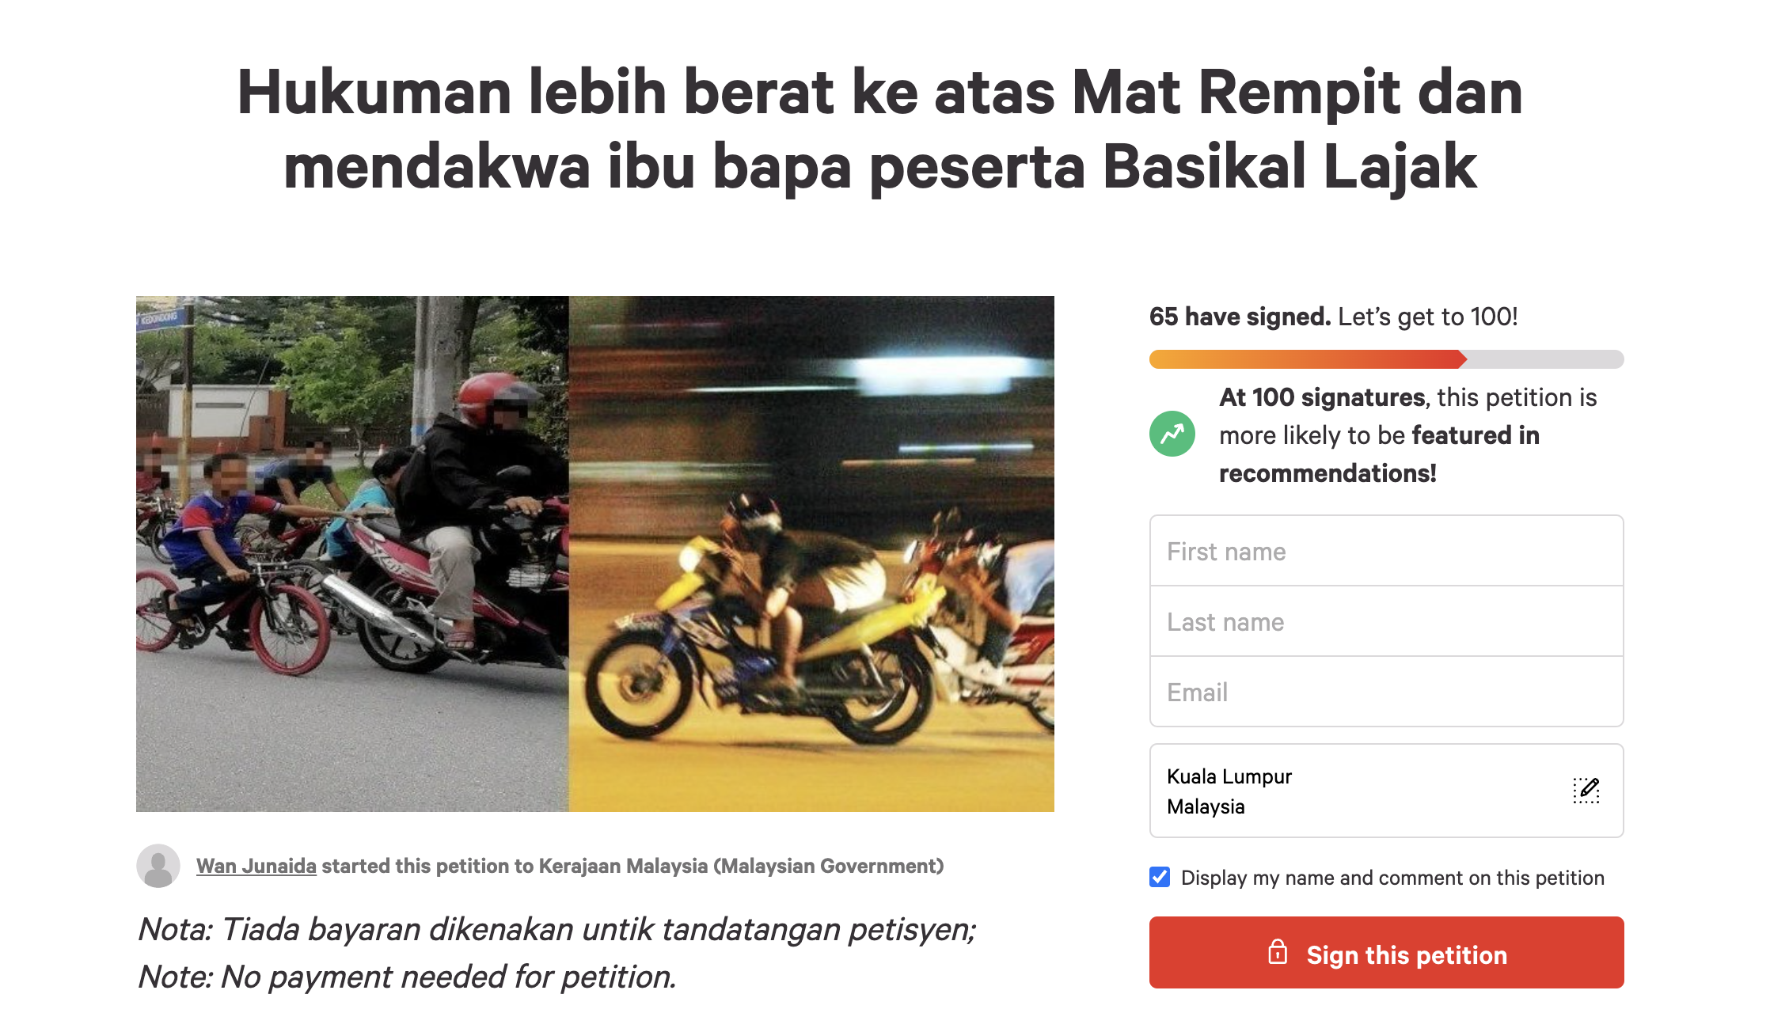Click the 'At 100 signatures' text

point(1322,397)
